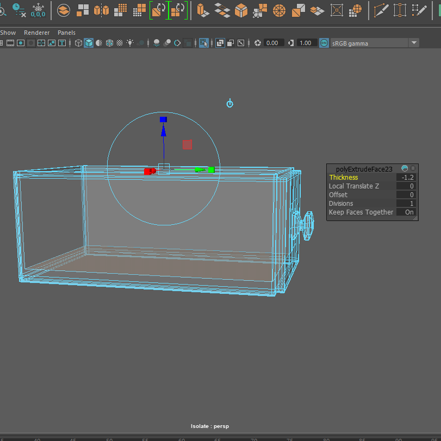Screen dimensions: 441x441
Task: Toggle wireframe display in panel toolbar
Action: [78, 43]
